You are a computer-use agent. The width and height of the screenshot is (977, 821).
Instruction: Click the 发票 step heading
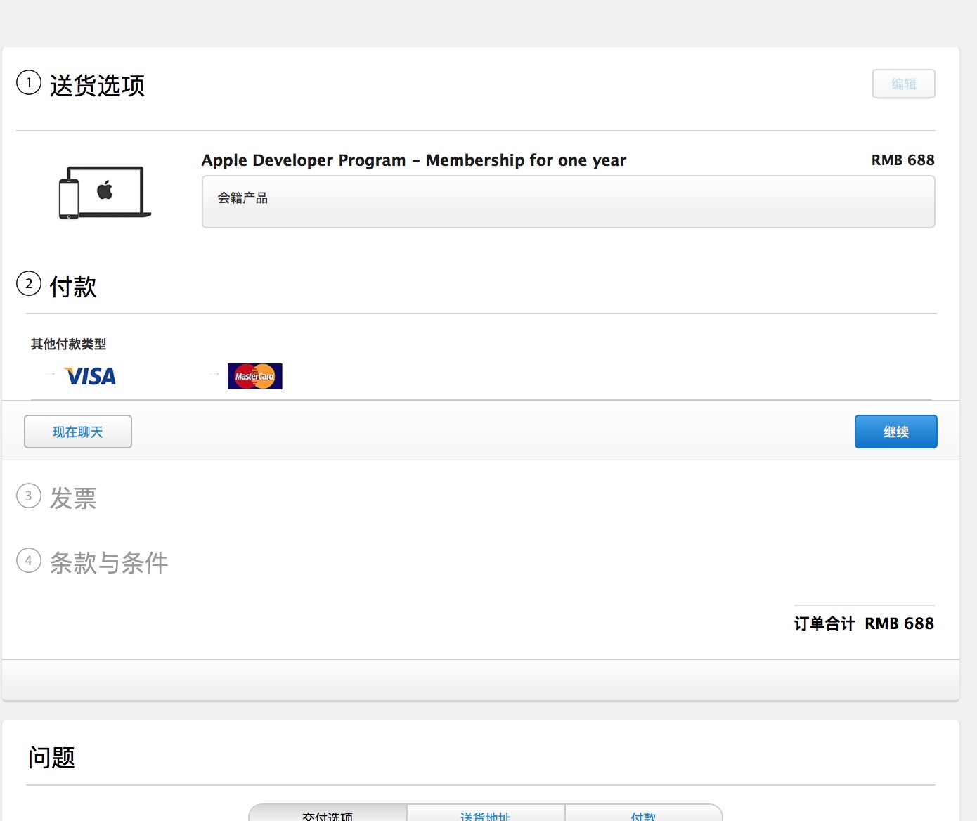[x=73, y=498]
